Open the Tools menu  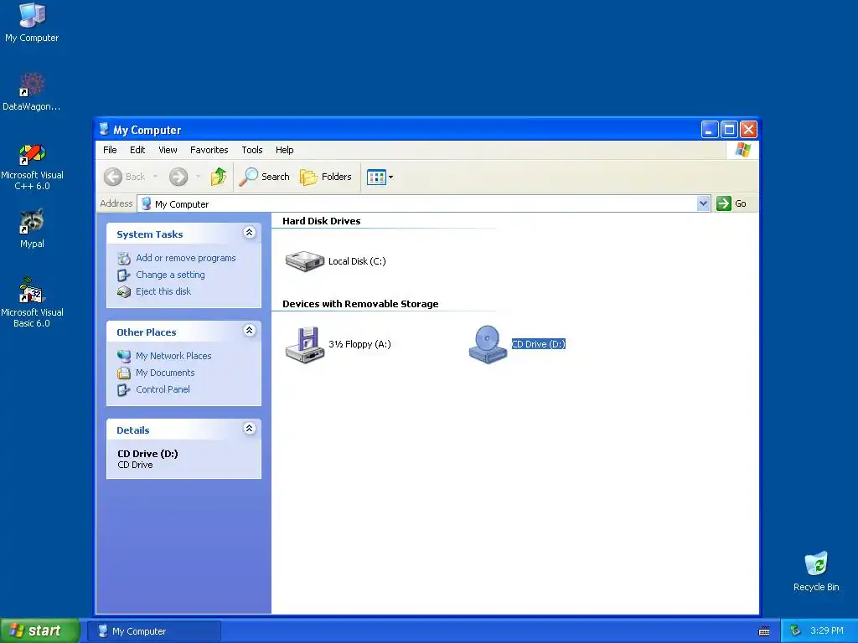tap(252, 150)
